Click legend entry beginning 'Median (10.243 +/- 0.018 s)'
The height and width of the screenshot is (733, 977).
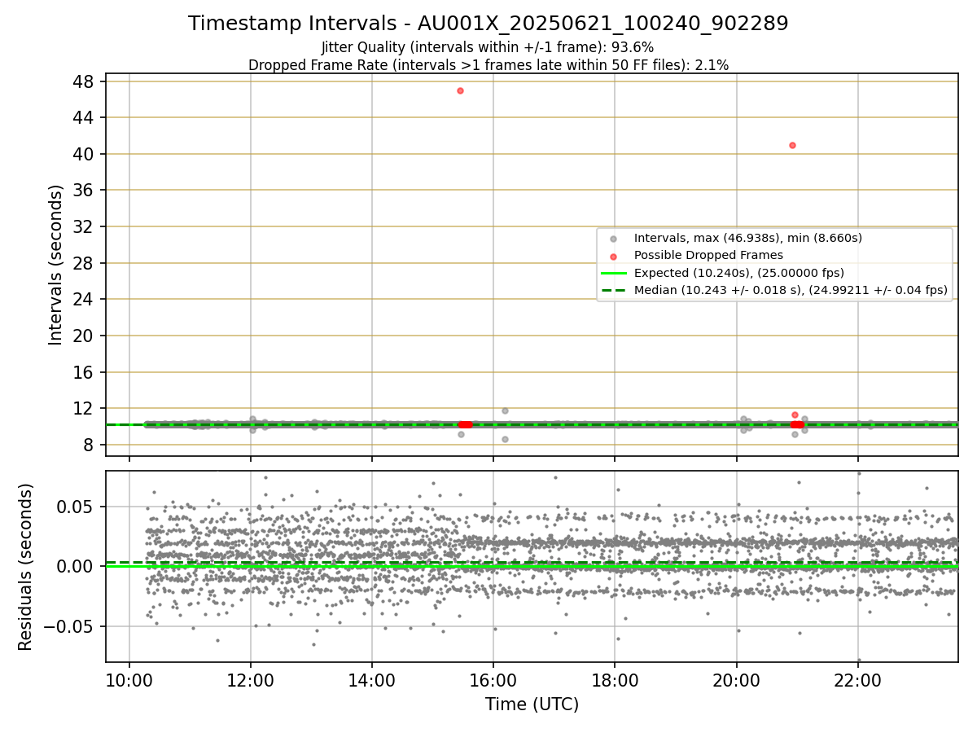click(791, 289)
